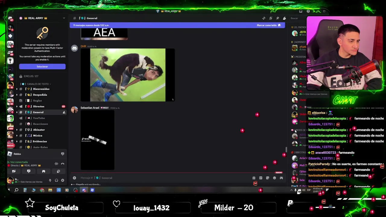Open Calculator icon on taskbar
The image size is (386, 217).
[x=25, y=190]
